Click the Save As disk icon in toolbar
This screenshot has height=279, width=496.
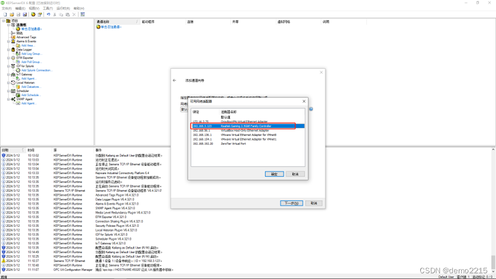(25, 14)
